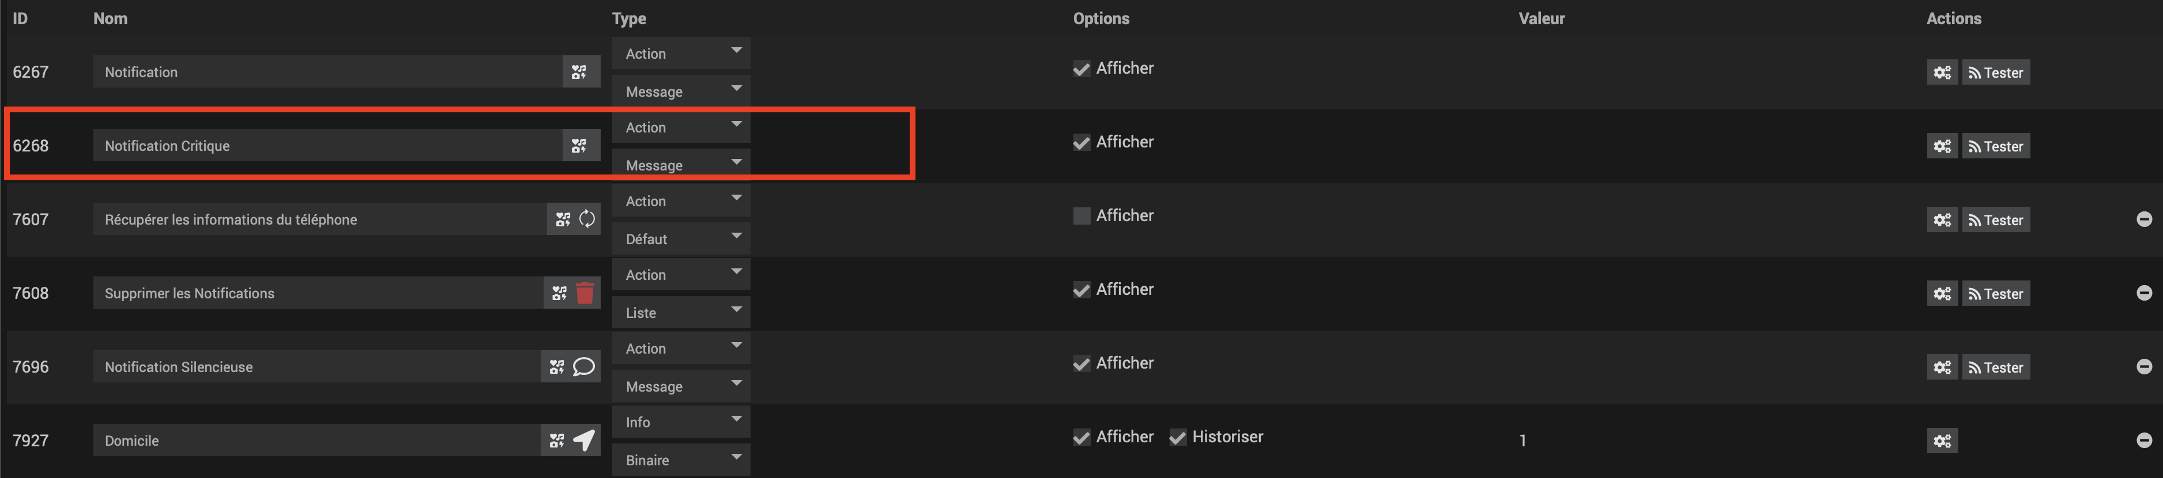Remove the Domicile command with the minus icon
This screenshot has height=478, width=2163.
2143,440
